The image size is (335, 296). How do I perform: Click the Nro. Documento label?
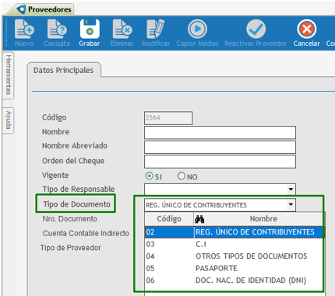point(69,219)
